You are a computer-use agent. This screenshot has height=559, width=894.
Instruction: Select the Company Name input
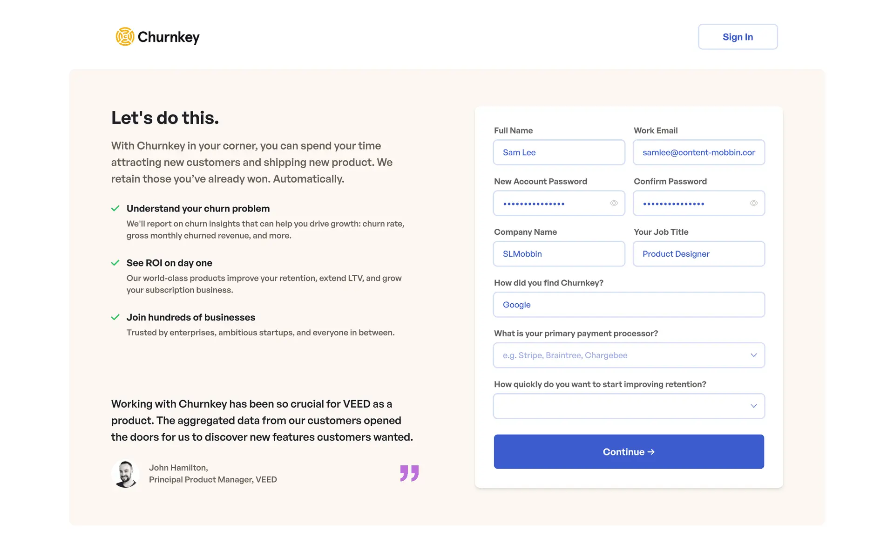[559, 254]
